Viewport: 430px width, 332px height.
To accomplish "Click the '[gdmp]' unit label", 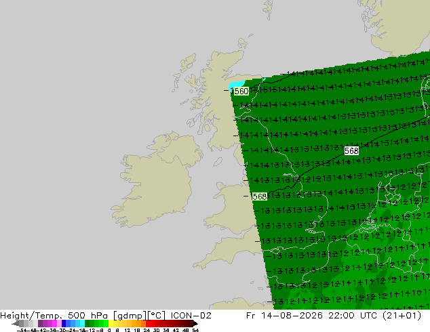I will click(x=130, y=316).
